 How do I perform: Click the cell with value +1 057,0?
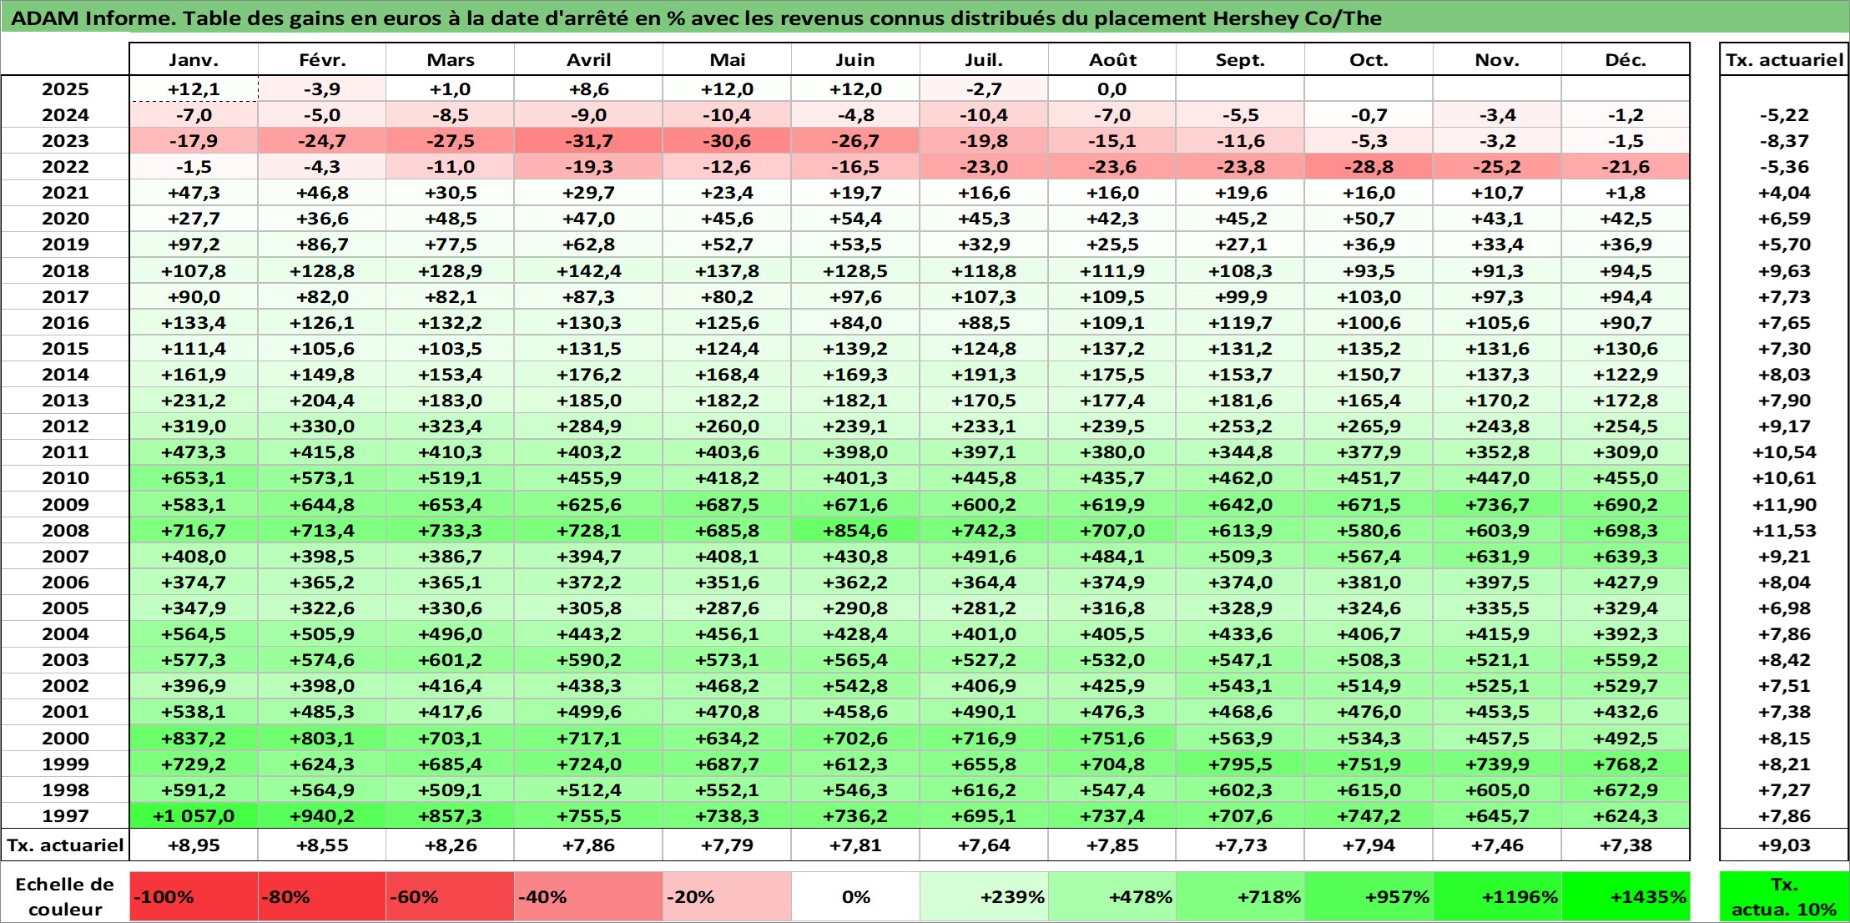click(194, 816)
